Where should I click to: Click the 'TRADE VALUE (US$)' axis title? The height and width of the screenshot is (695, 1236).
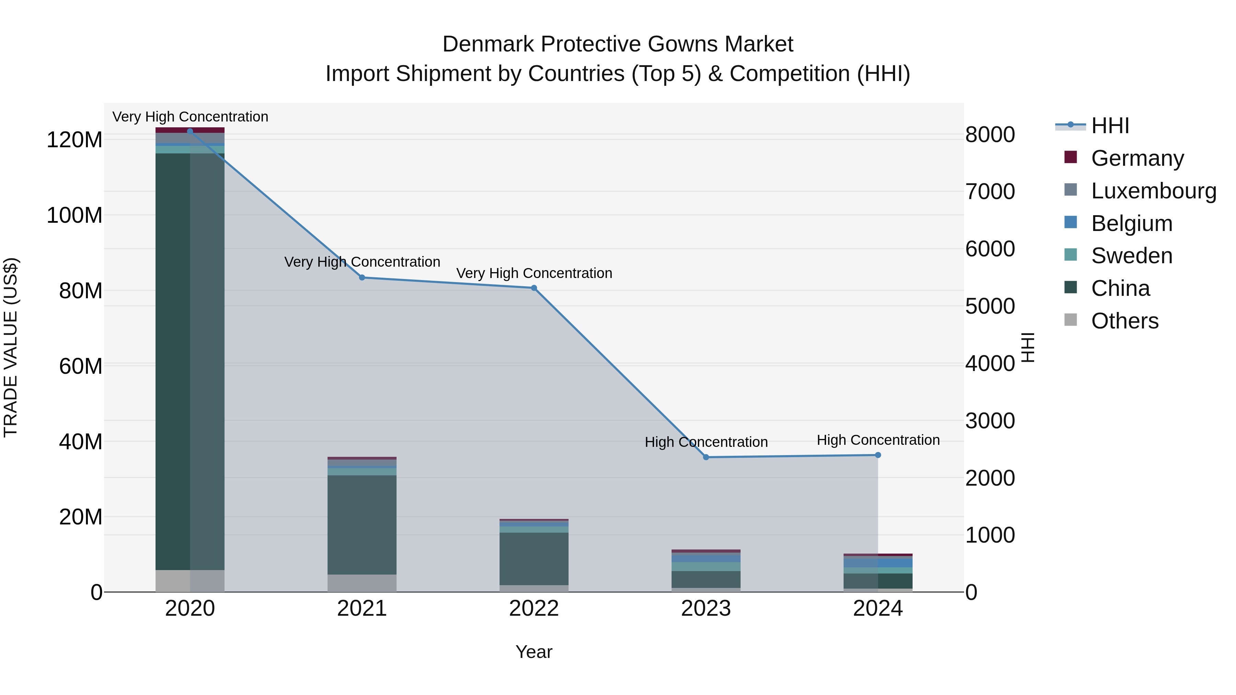tap(11, 347)
